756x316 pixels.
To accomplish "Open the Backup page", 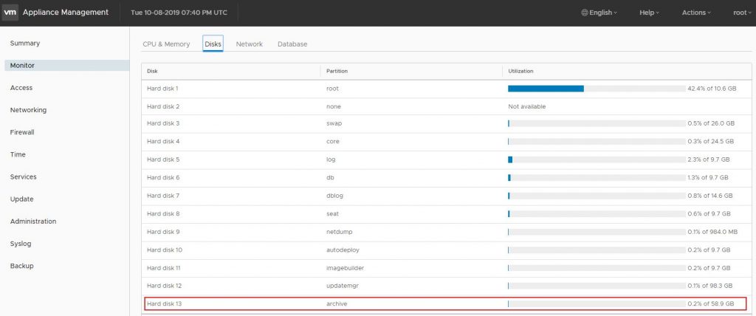I will [x=21, y=266].
